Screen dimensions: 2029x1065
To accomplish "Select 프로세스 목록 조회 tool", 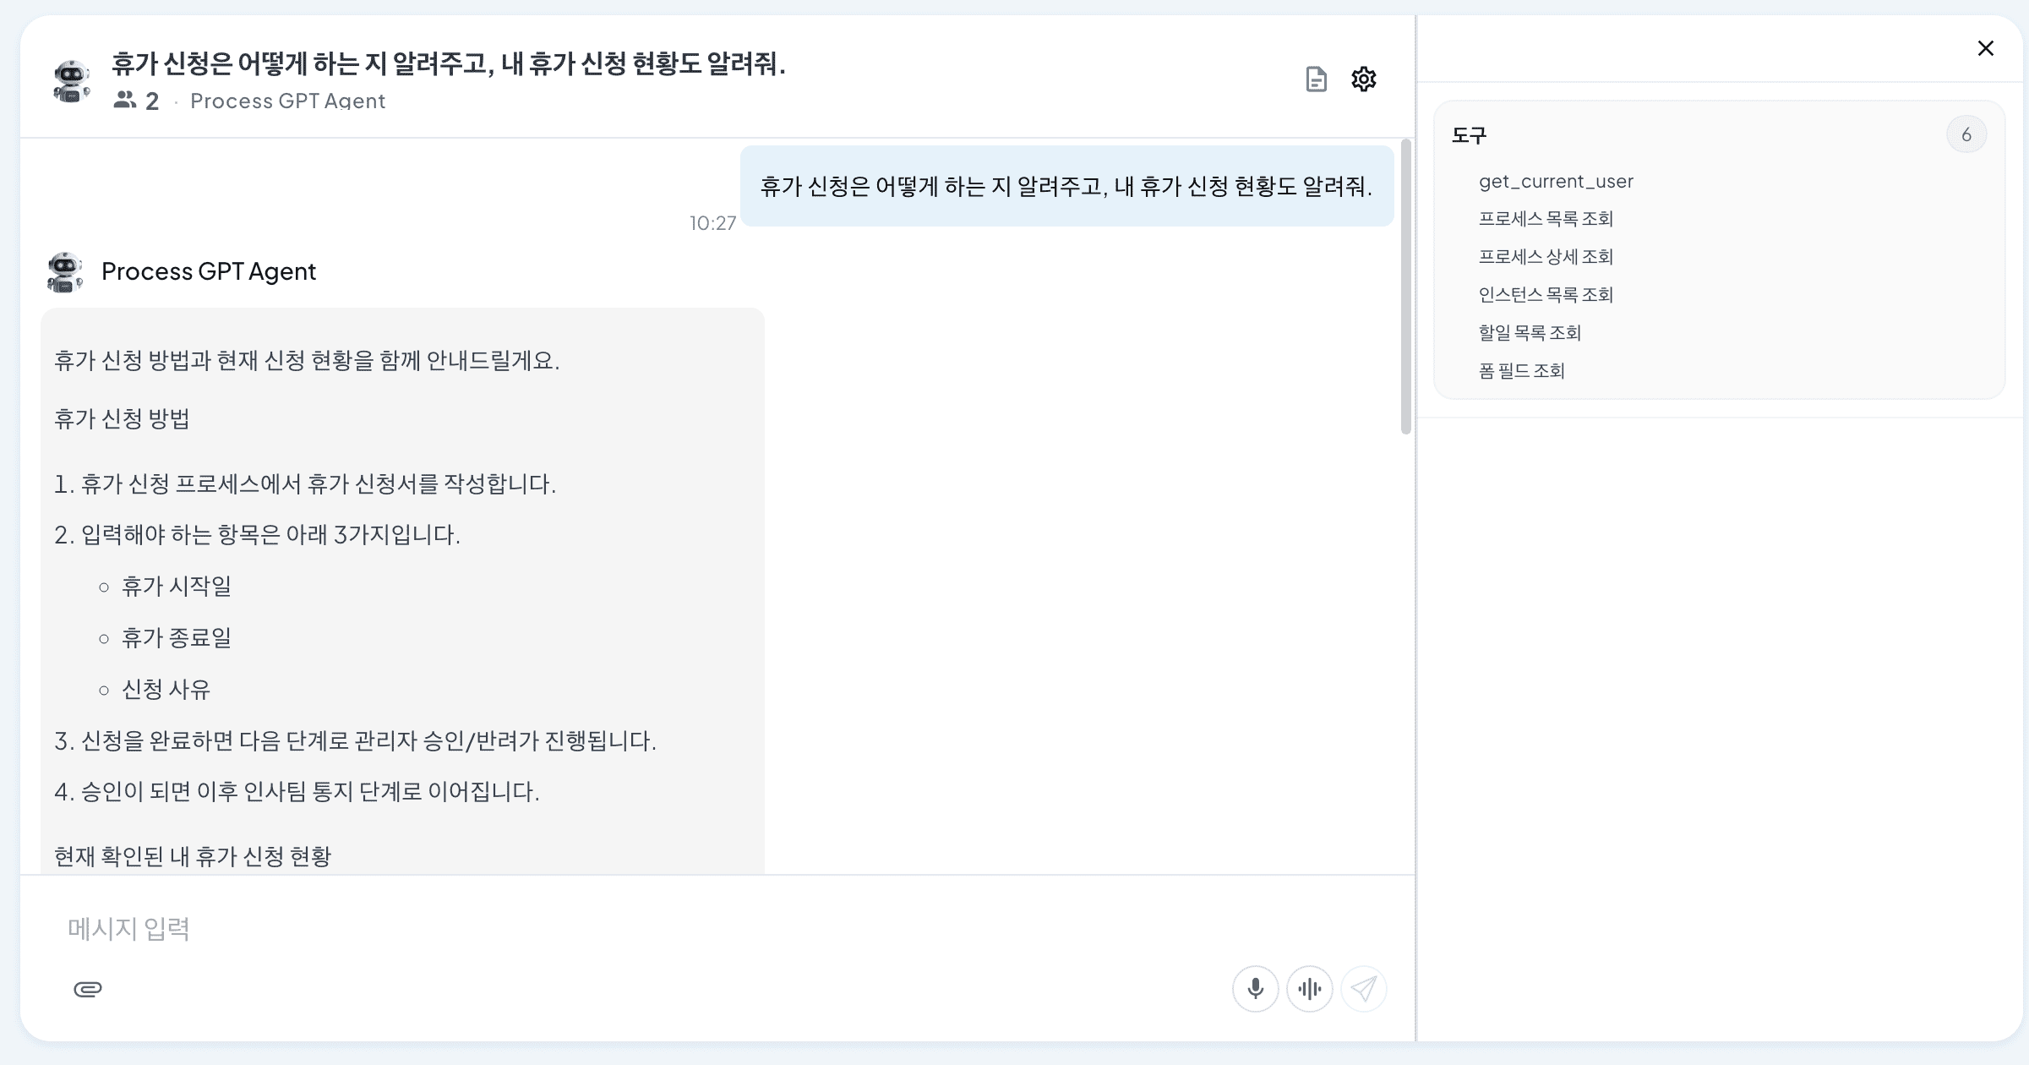I will (x=1546, y=219).
